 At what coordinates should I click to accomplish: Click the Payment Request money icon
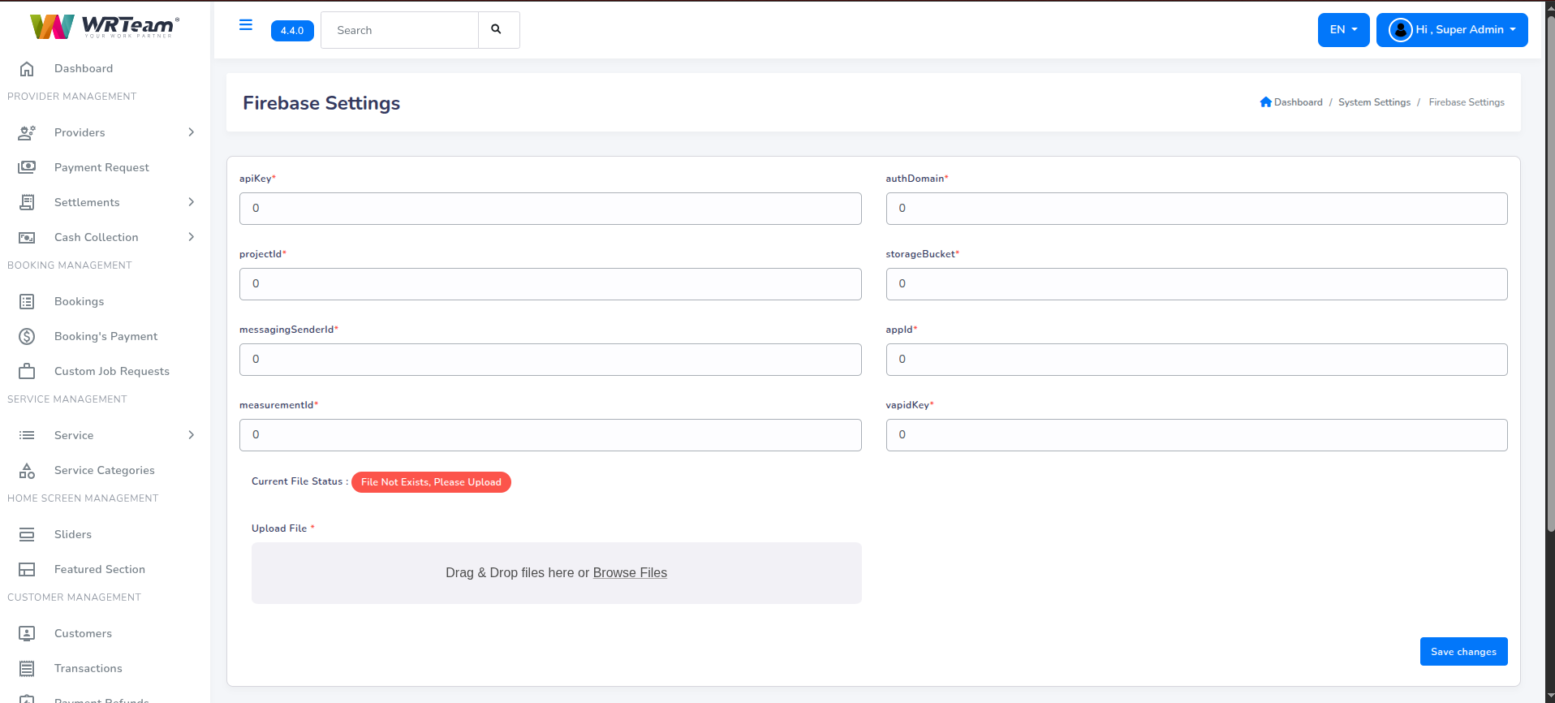coord(27,167)
